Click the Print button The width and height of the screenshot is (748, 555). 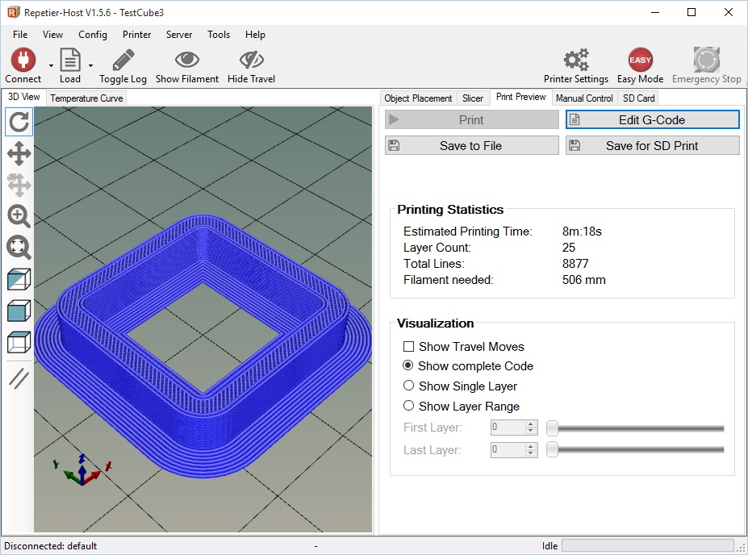[471, 119]
